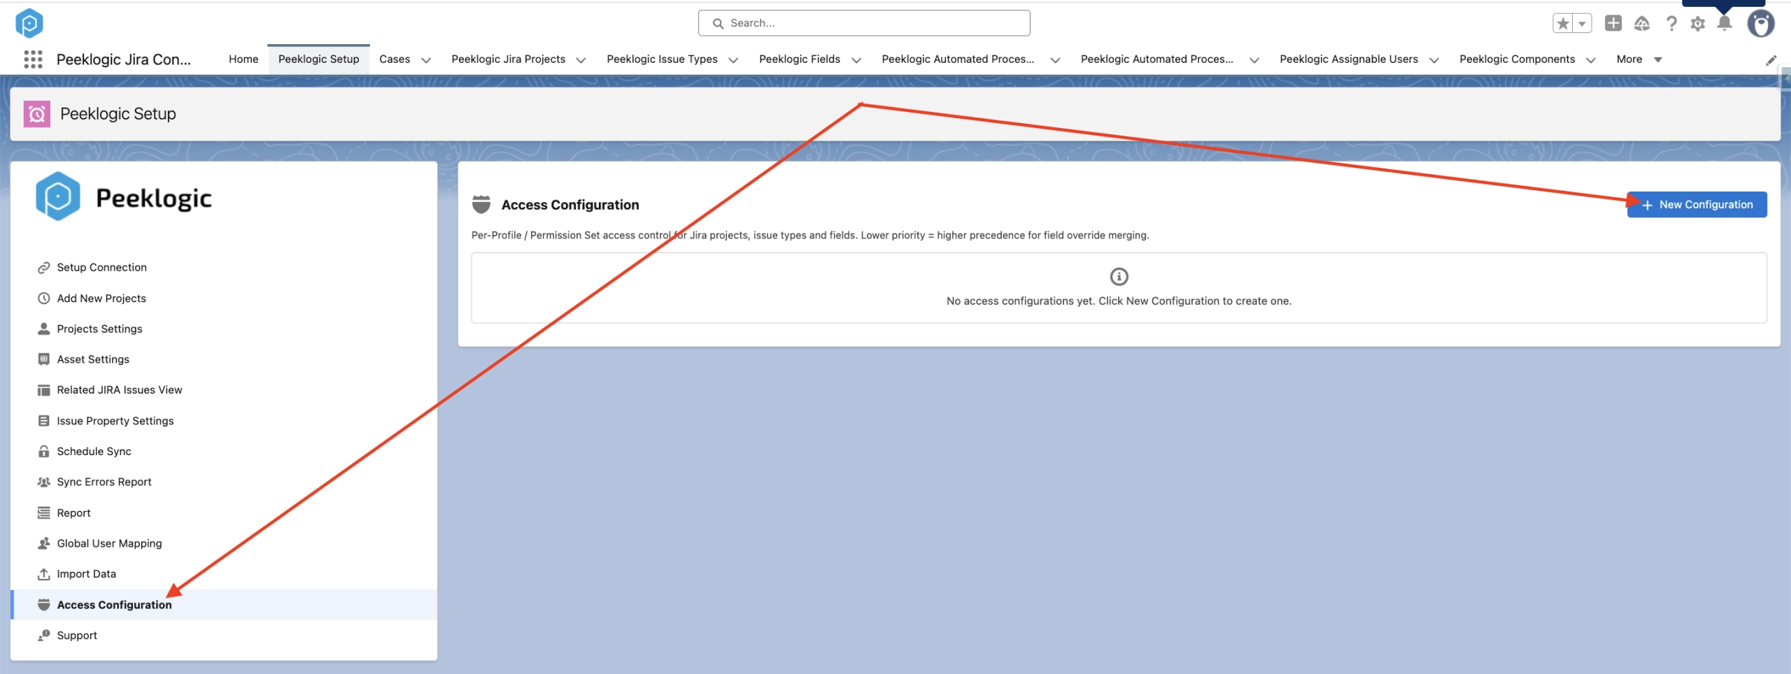Click the Add New Projects clock icon
Screen dimensions: 1791x674
[x=43, y=299]
